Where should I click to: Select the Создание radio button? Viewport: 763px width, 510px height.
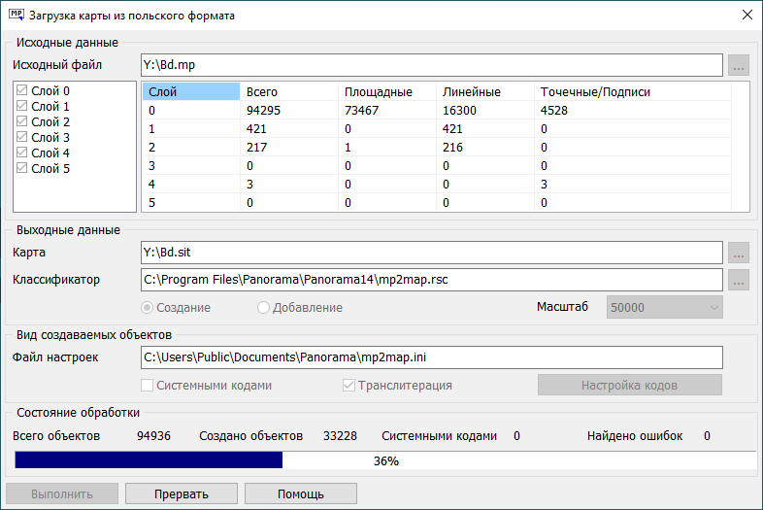(149, 308)
